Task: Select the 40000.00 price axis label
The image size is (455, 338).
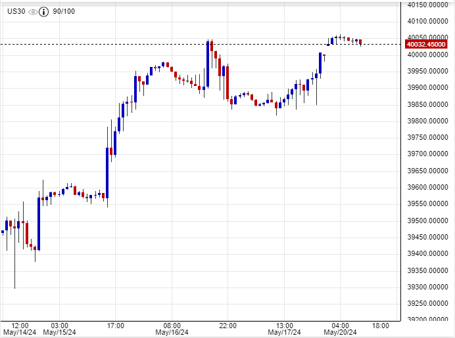Action: [426, 55]
